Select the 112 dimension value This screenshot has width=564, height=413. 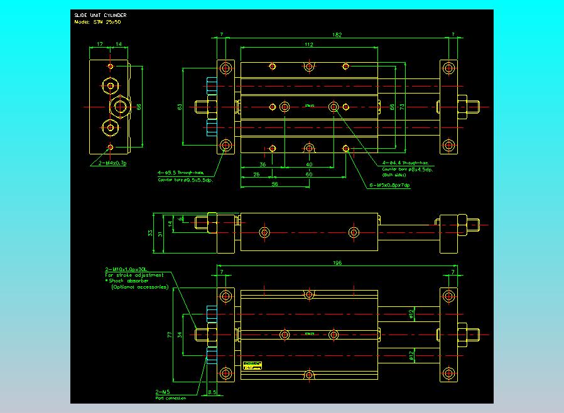point(309,45)
